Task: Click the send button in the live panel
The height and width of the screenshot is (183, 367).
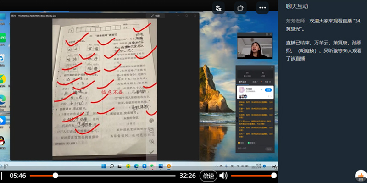Action: coord(269,149)
